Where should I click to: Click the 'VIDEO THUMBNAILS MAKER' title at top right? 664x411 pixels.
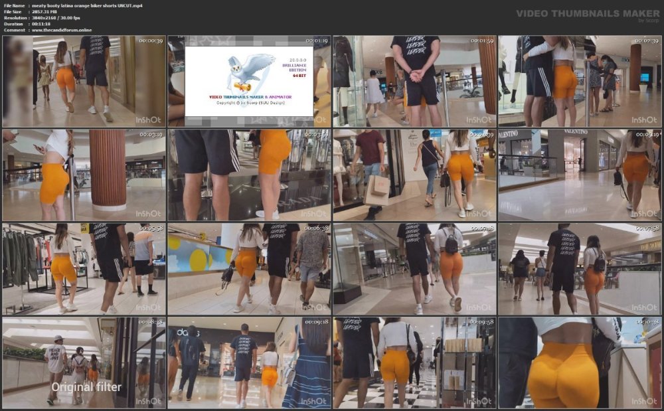[x=588, y=13]
